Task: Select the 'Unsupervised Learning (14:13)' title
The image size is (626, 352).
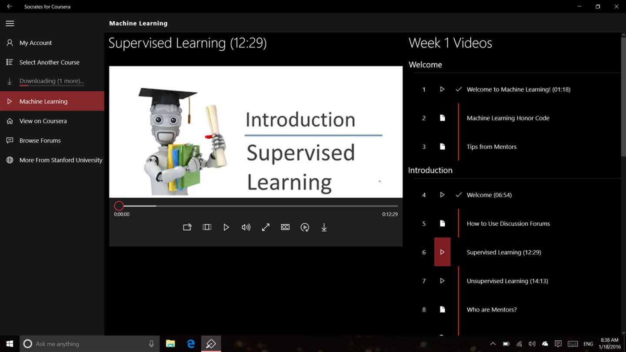Action: coord(507,281)
